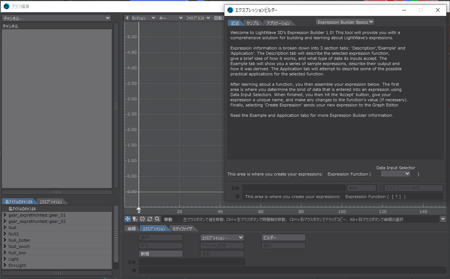Open the セレクション dropdown menu

tap(144, 18)
